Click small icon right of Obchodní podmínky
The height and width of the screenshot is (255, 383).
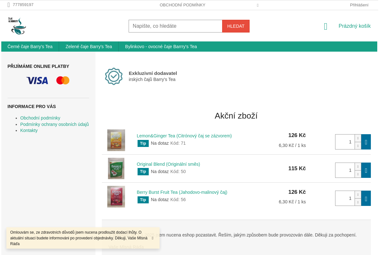258,5
